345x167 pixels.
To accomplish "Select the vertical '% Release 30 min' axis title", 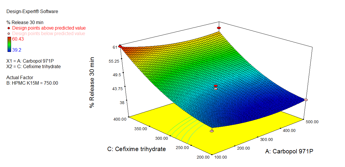I will (92, 82).
